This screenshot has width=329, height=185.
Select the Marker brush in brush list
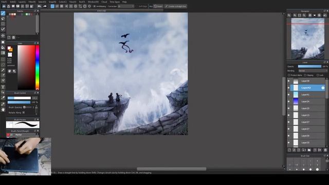[21, 135]
